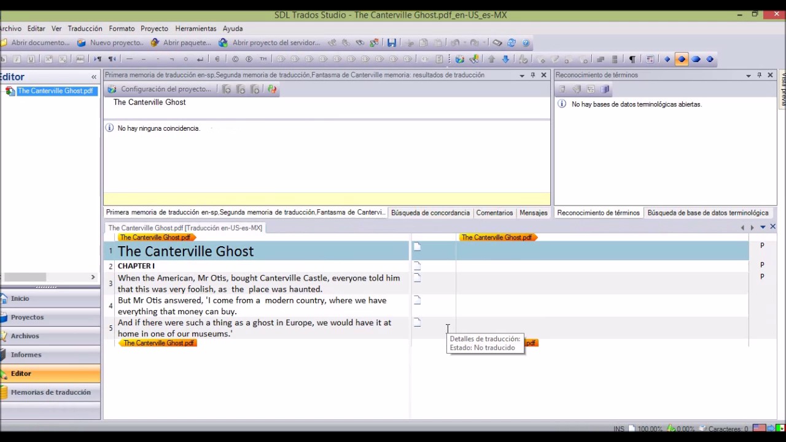
Task: Switch to Reconocimiento de términos tab
Action: tap(598, 213)
